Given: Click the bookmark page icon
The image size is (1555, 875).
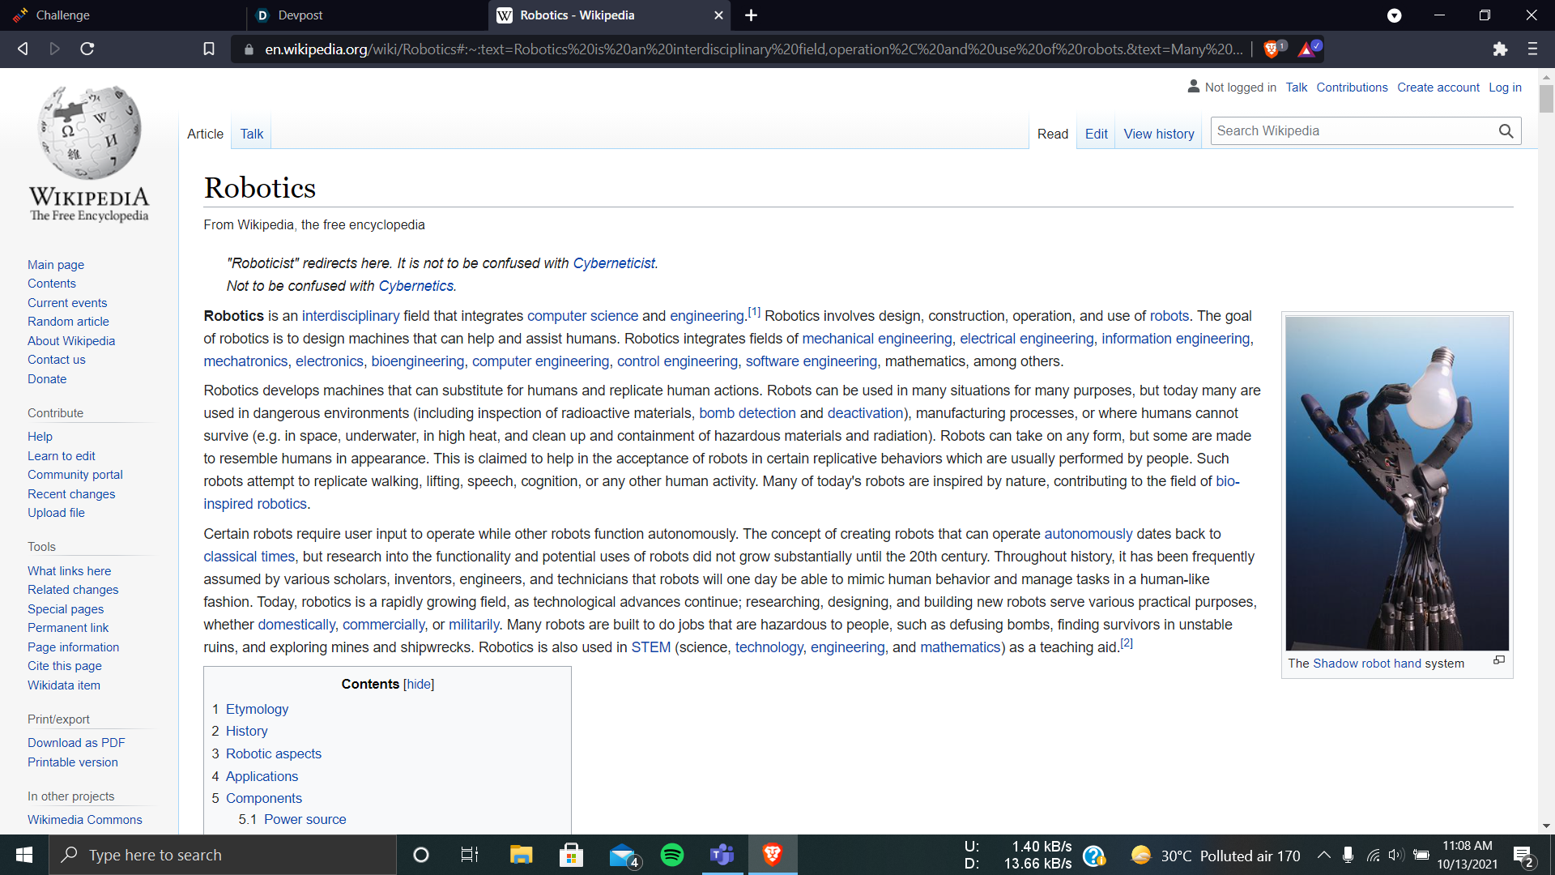Looking at the screenshot, I should pyautogui.click(x=208, y=49).
